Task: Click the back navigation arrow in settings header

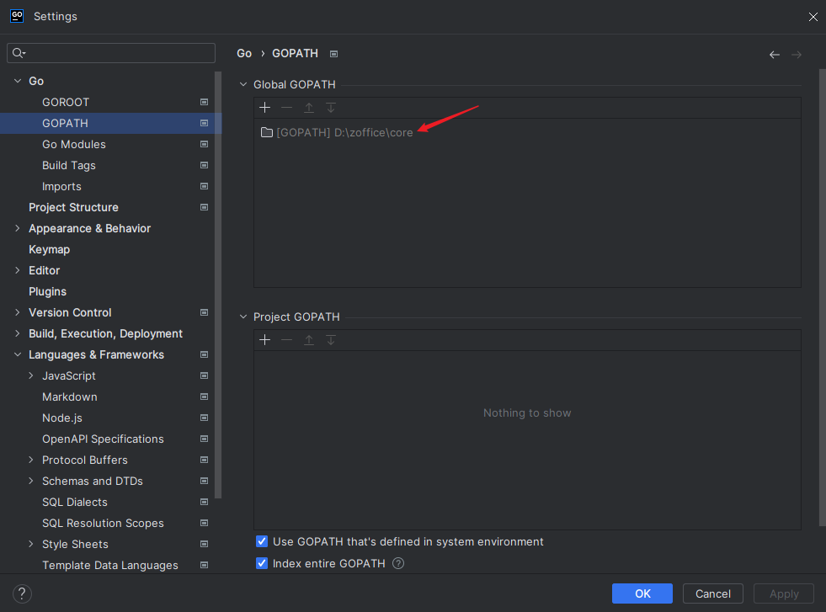Action: pyautogui.click(x=774, y=55)
